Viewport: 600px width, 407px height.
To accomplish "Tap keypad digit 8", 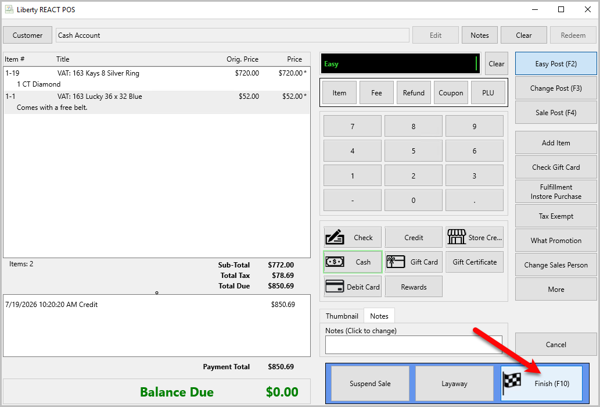I will (x=414, y=126).
